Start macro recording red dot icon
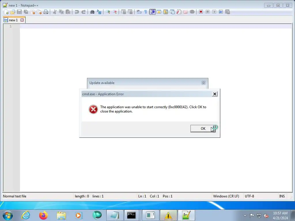 coord(201,12)
